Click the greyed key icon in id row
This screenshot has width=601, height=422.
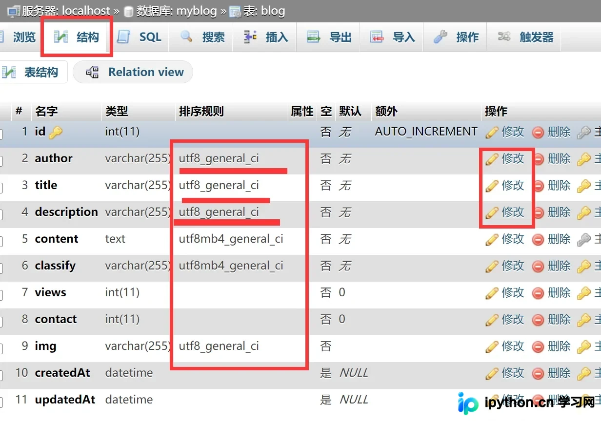coord(584,132)
